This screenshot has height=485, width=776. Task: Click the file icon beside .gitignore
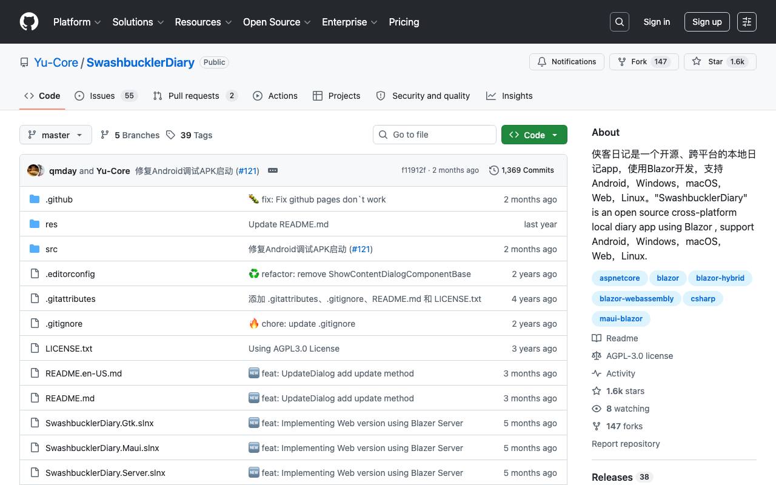pos(35,324)
